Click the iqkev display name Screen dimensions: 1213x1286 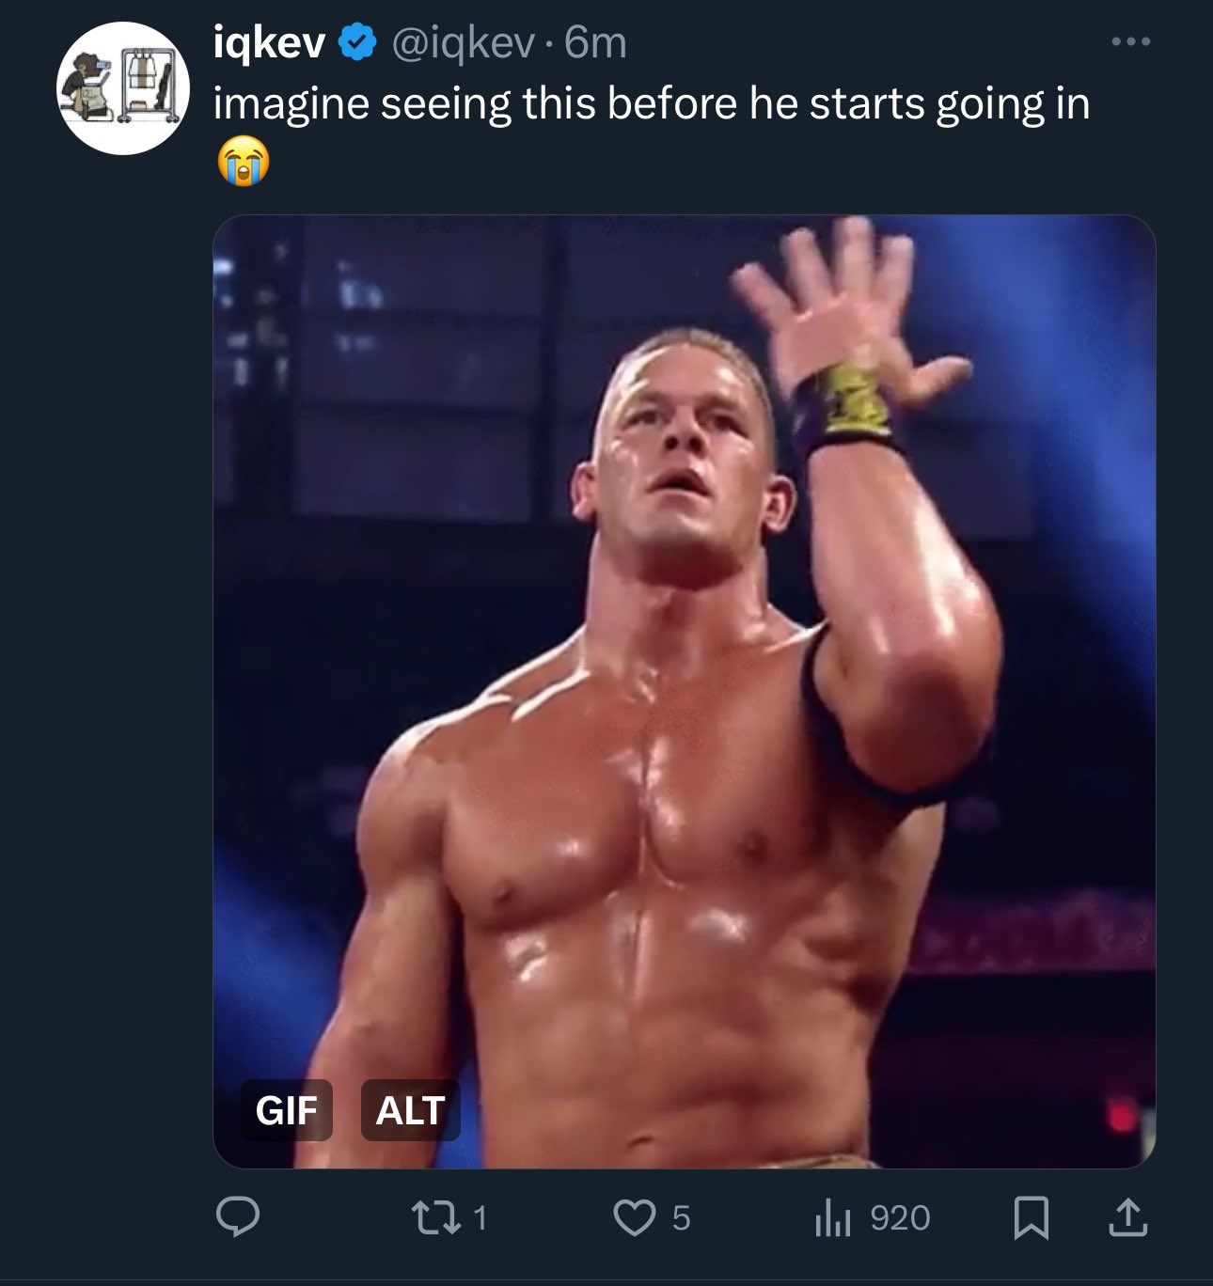tap(269, 43)
